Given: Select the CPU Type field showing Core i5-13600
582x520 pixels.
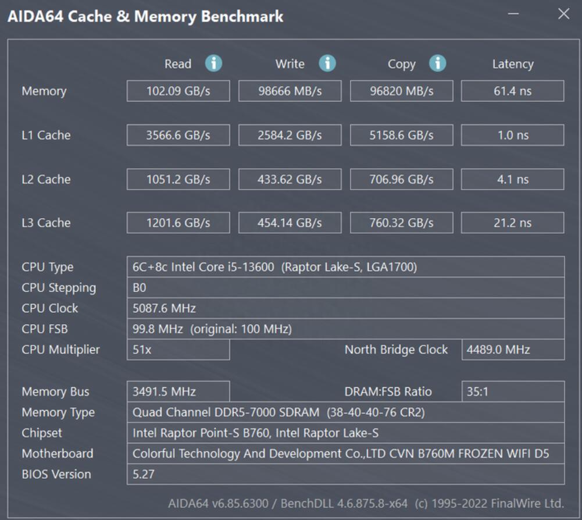Looking at the screenshot, I should coord(346,267).
